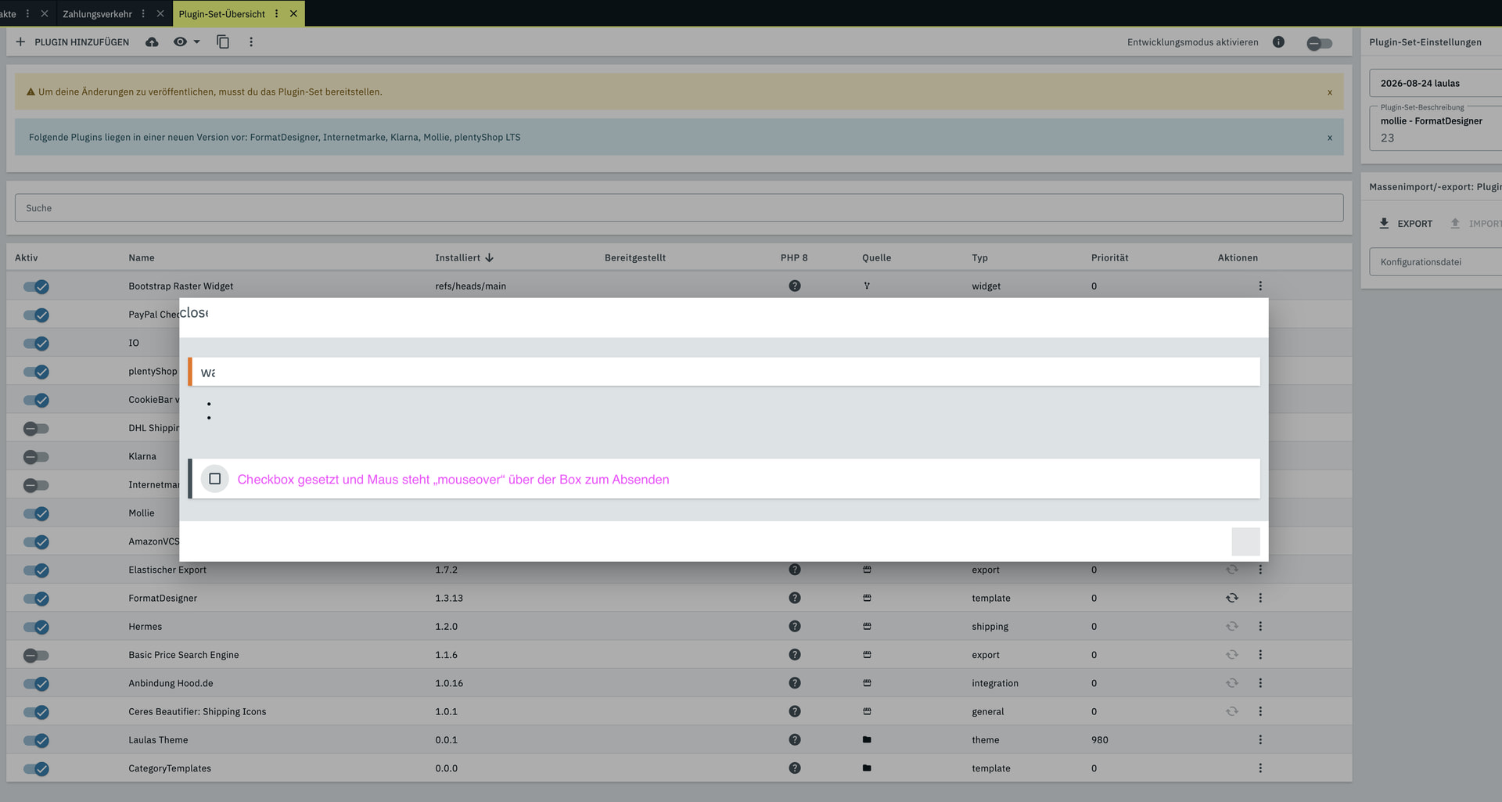Click the PHP 8 help icon for Bootstrap Raster Widget
Image resolution: width=1502 pixels, height=802 pixels.
(795, 286)
